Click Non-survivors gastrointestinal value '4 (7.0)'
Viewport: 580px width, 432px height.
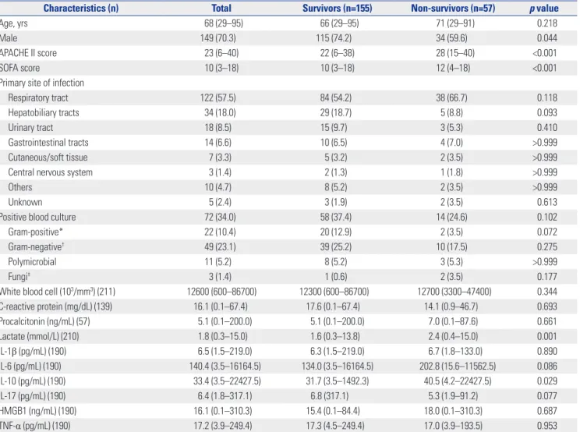(451, 143)
